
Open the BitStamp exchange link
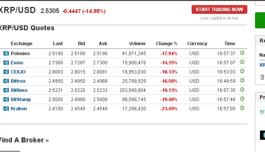tap(21, 100)
